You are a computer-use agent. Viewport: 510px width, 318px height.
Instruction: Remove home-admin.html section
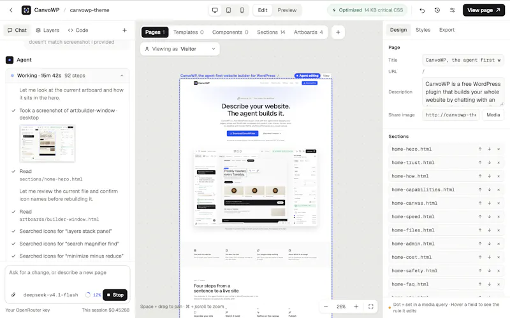pyautogui.click(x=499, y=244)
